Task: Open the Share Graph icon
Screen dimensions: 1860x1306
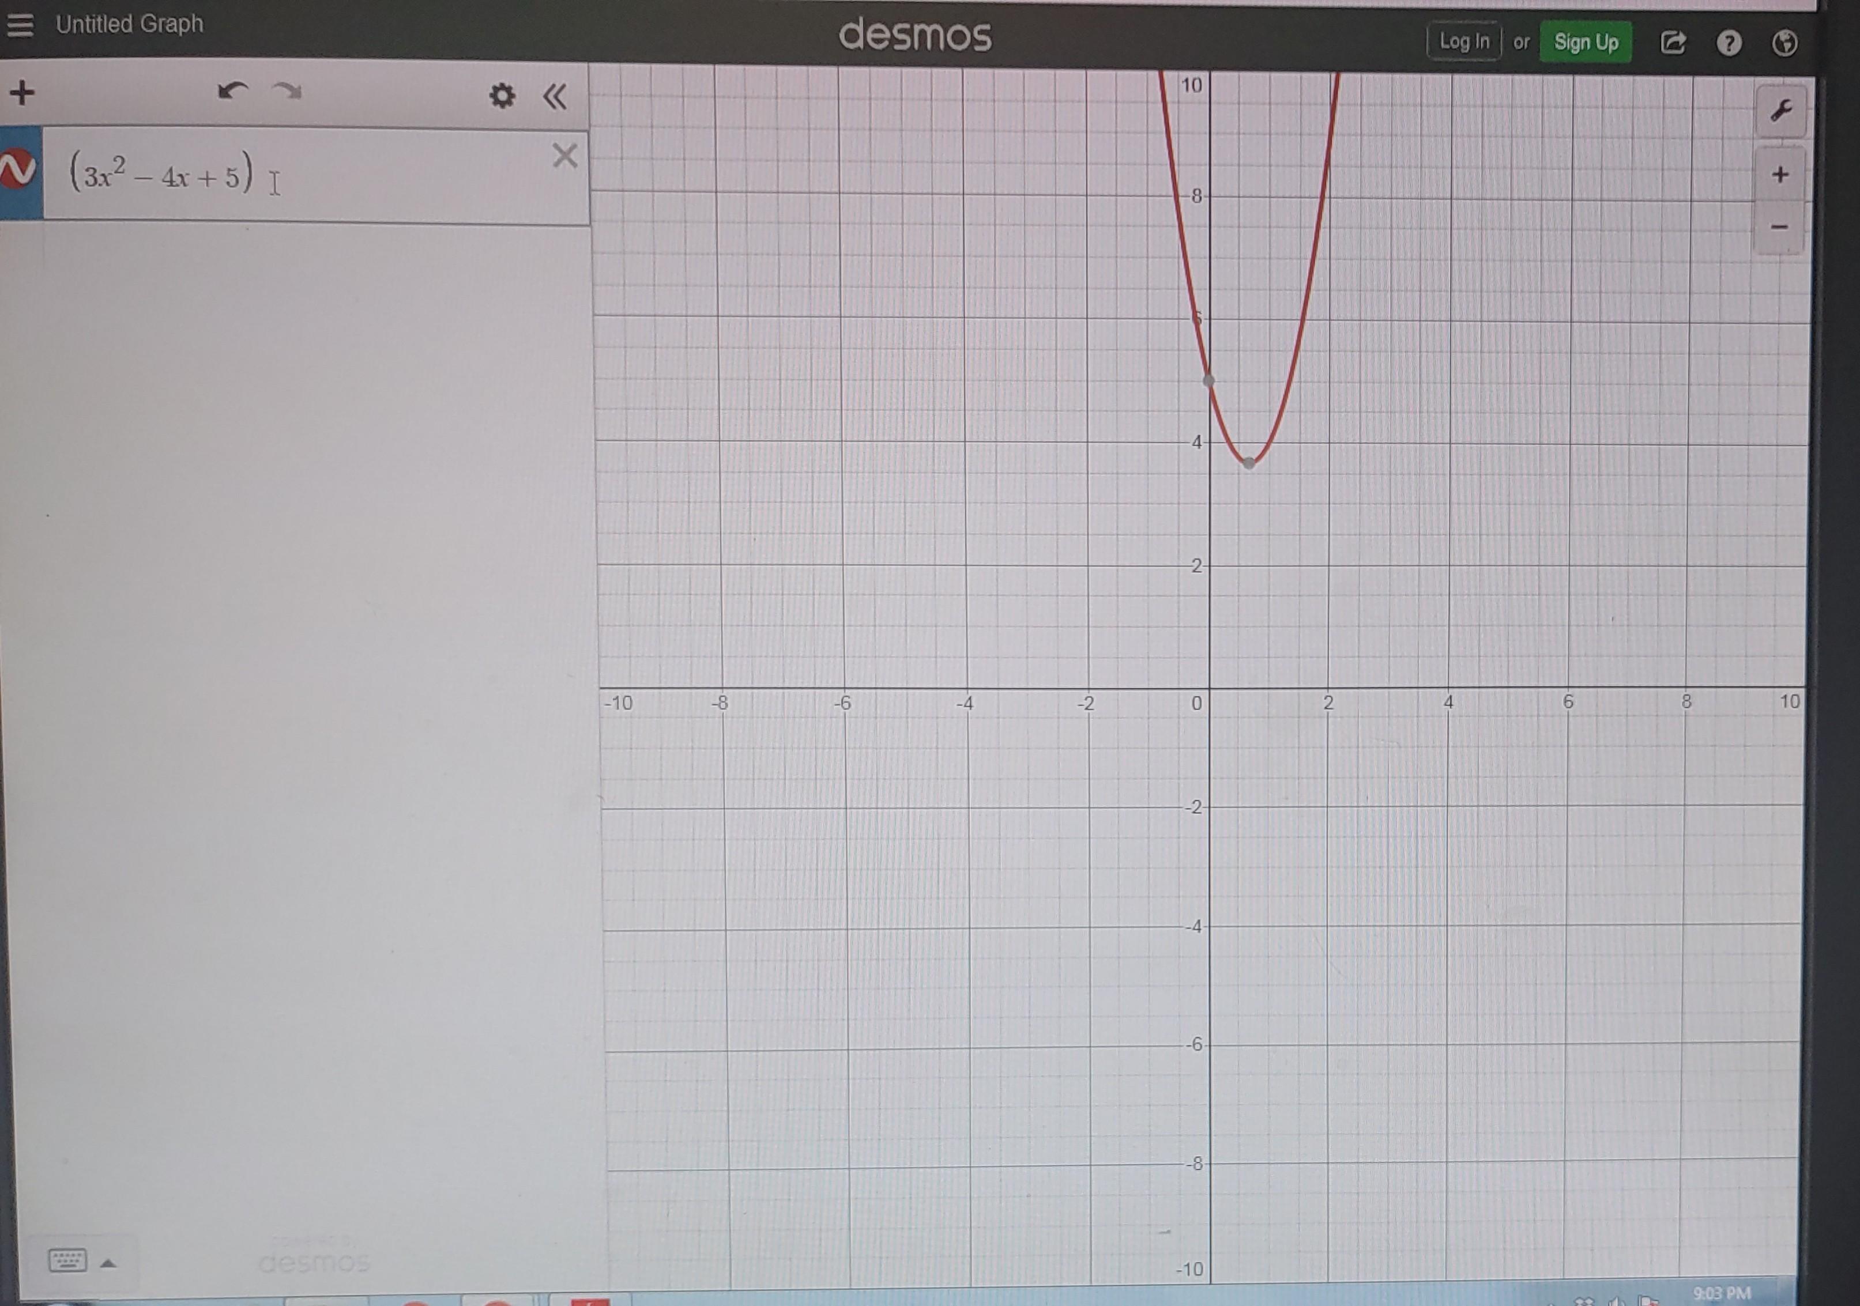Action: coord(1673,42)
